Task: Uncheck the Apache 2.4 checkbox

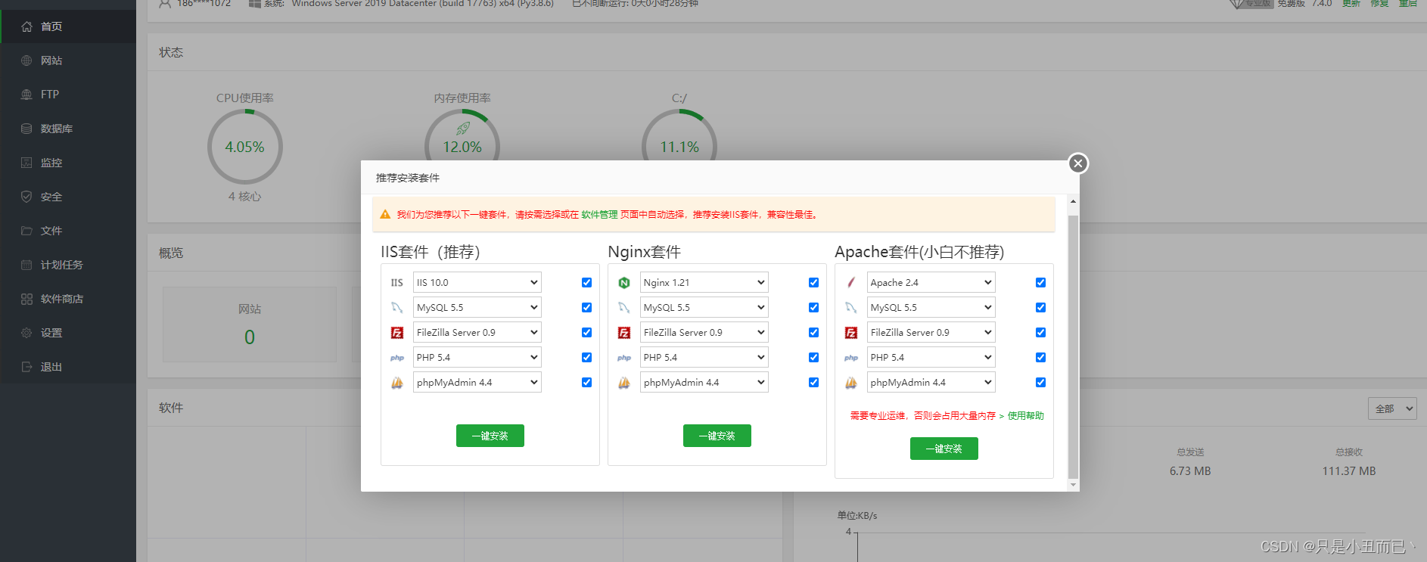Action: point(1040,283)
